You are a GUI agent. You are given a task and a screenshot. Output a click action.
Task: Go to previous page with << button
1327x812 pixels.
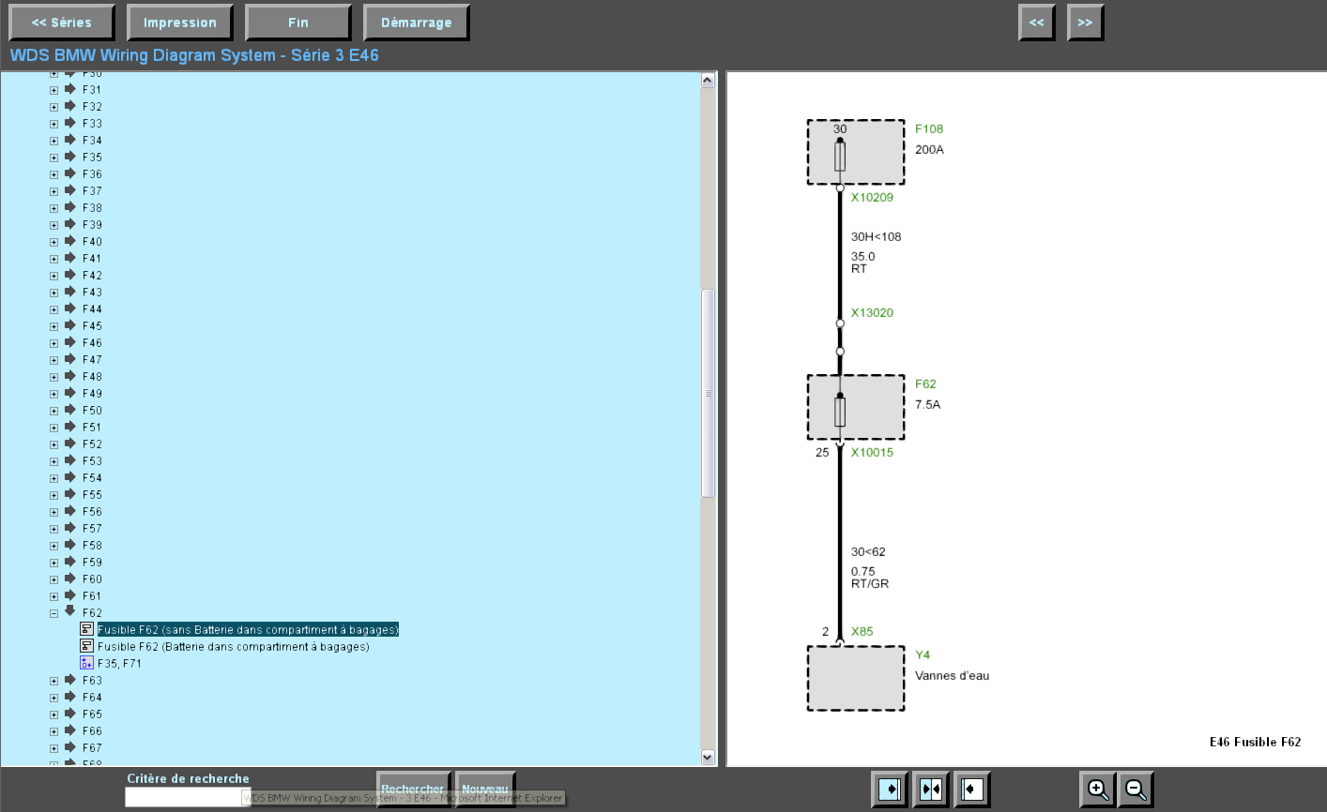point(1037,23)
